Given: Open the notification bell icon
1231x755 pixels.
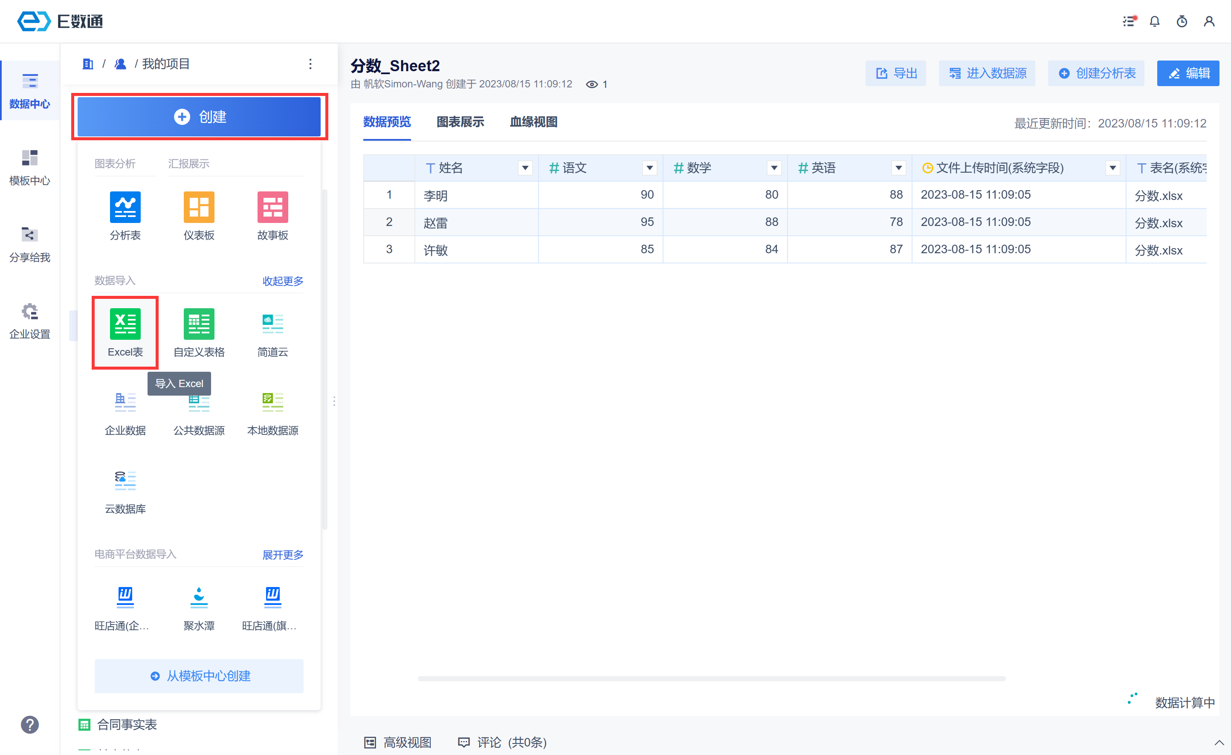Looking at the screenshot, I should [1155, 21].
